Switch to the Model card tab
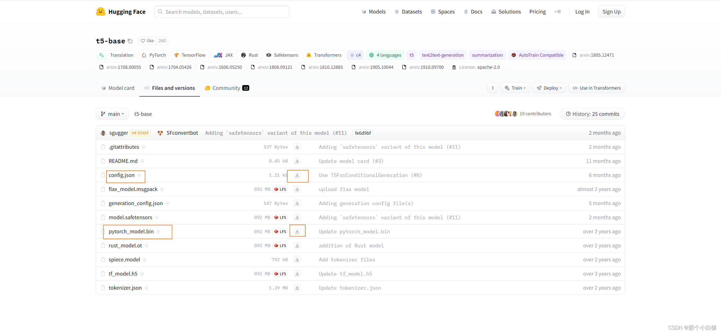Viewport: 721px width, 333px height. 118,88
